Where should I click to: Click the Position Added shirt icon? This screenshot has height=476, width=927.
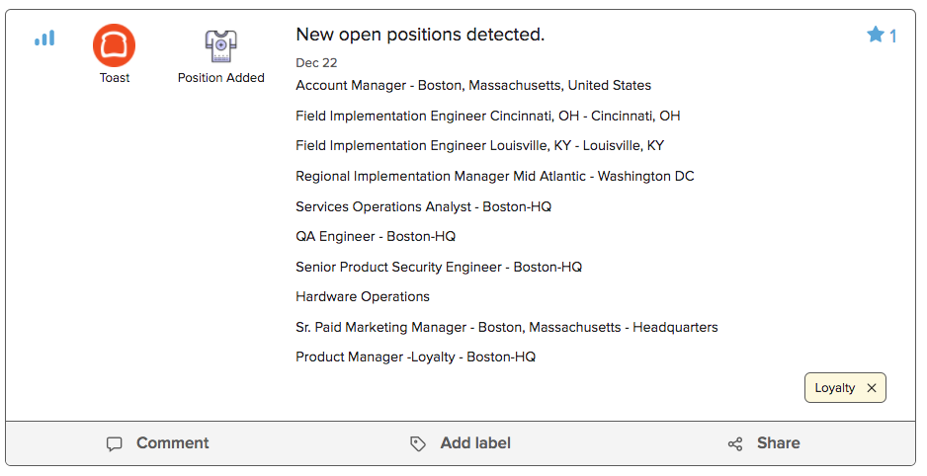click(220, 45)
